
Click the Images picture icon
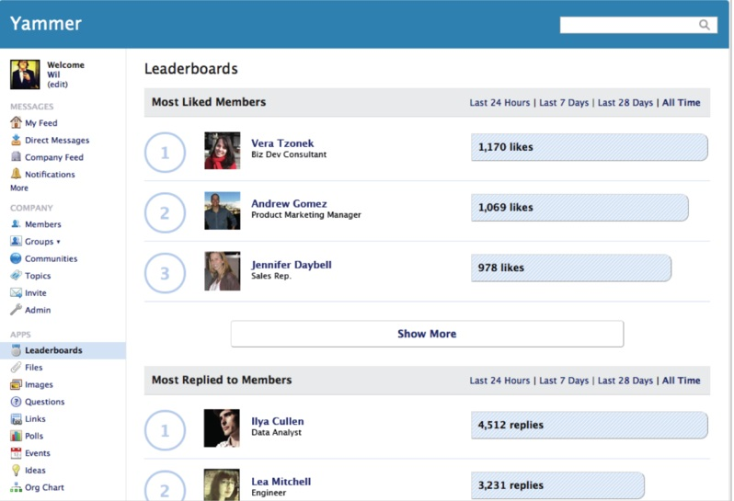pyautogui.click(x=16, y=384)
